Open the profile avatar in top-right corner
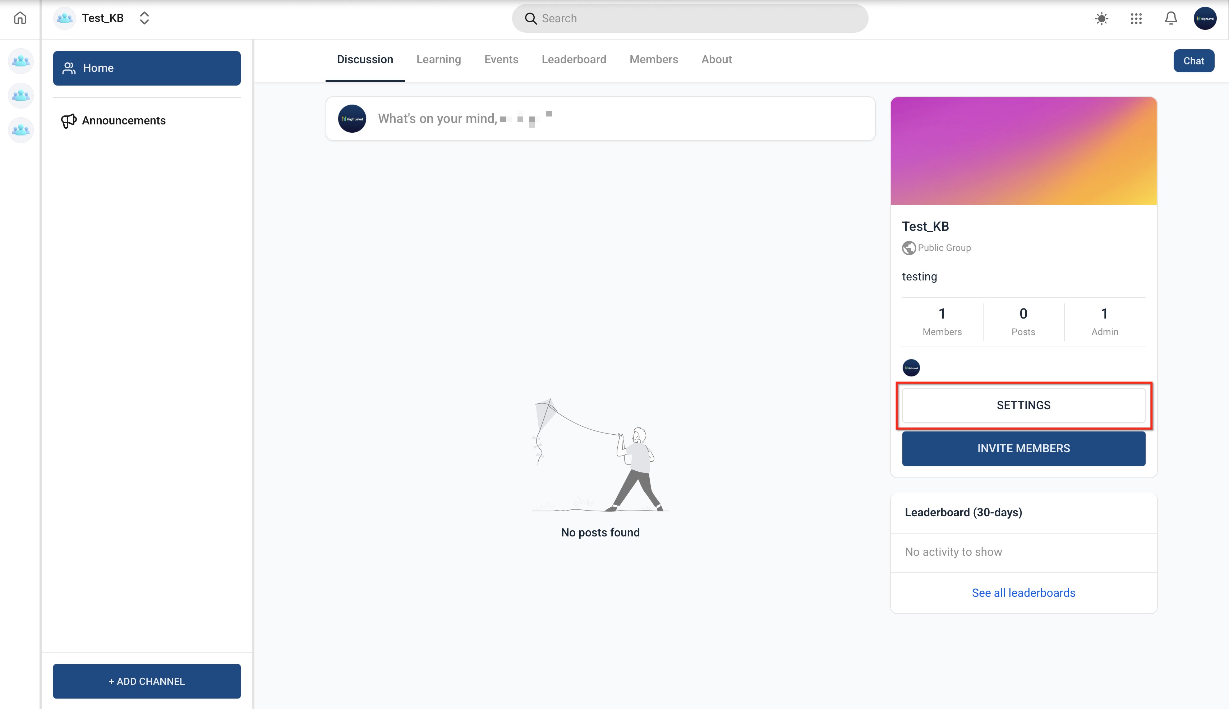 (x=1205, y=18)
